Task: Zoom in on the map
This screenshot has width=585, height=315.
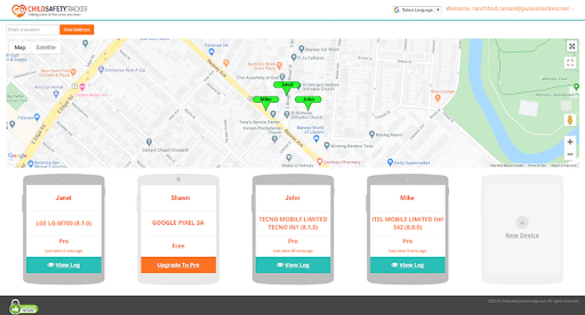Action: [x=570, y=142]
